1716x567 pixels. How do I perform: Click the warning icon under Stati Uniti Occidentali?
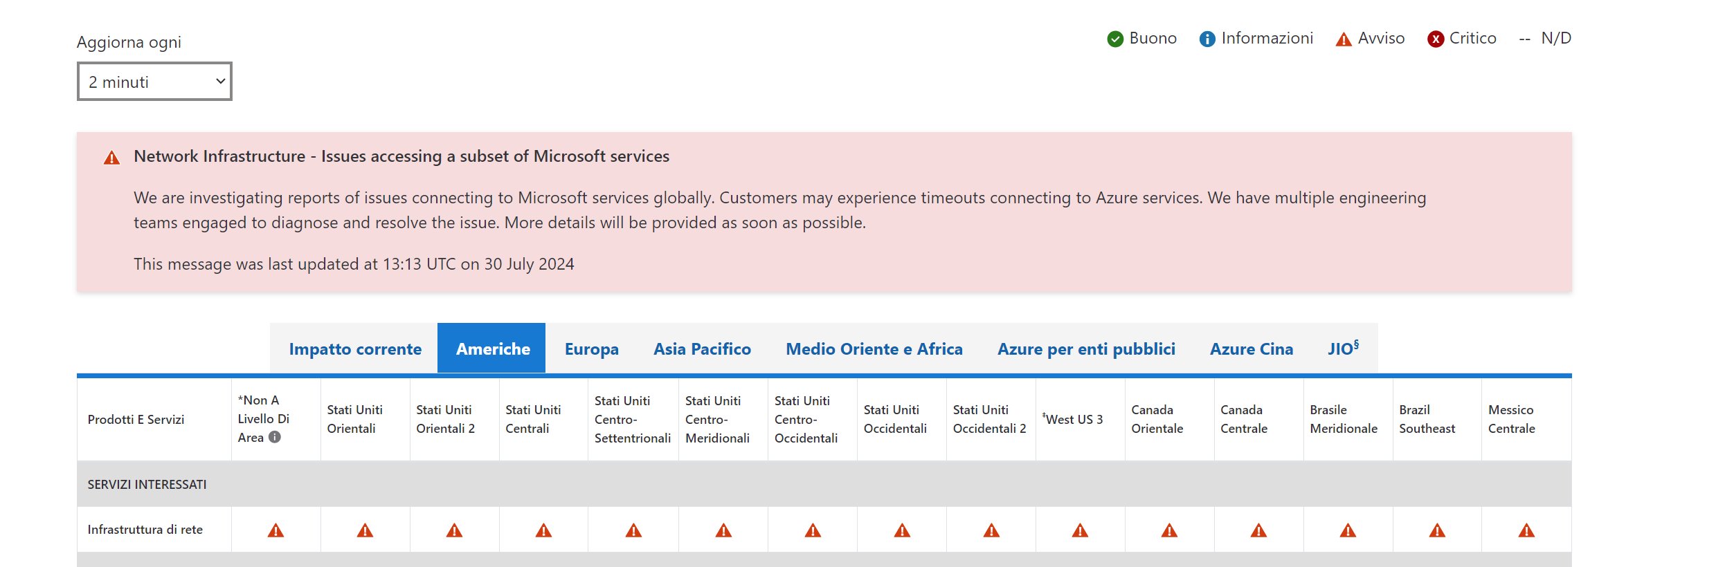[x=902, y=530]
